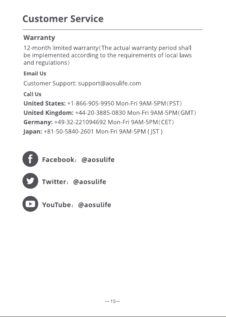The height and width of the screenshot is (317, 226).
Task: Click the Twitter label text
Action: [54, 182]
